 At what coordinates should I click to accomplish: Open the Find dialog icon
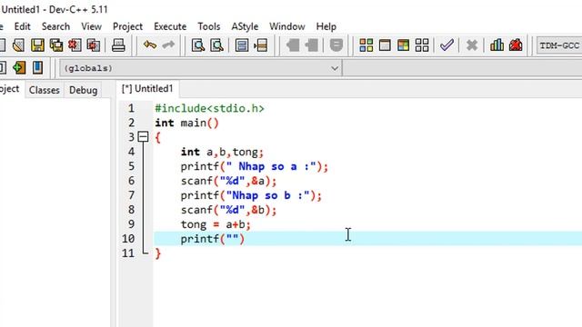pos(198,45)
